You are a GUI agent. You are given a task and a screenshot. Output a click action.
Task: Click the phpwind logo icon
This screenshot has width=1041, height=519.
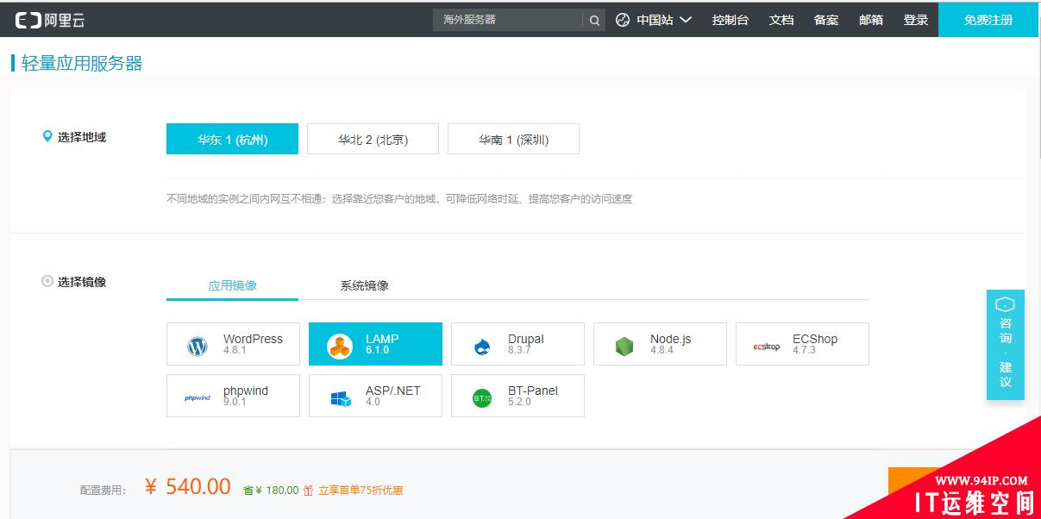[x=198, y=398]
